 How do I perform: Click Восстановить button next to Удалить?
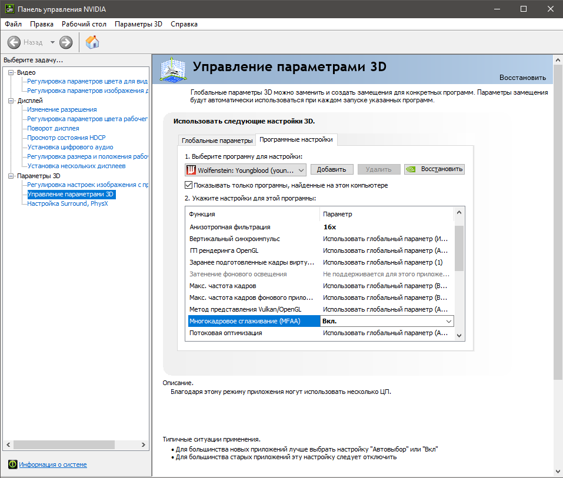[434, 169]
